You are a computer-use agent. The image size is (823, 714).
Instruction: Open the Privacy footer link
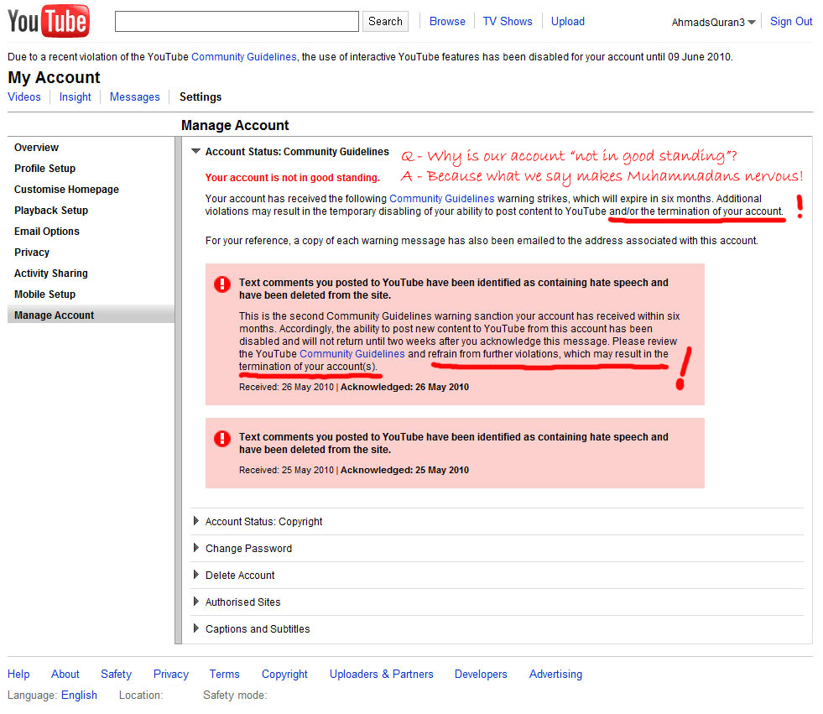click(x=170, y=674)
